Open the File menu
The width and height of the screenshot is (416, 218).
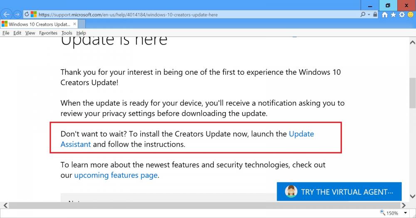pyautogui.click(x=6, y=33)
